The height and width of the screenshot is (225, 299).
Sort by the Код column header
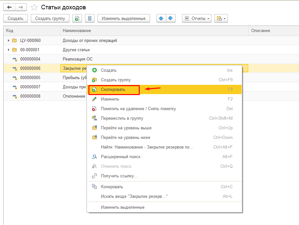point(32,31)
